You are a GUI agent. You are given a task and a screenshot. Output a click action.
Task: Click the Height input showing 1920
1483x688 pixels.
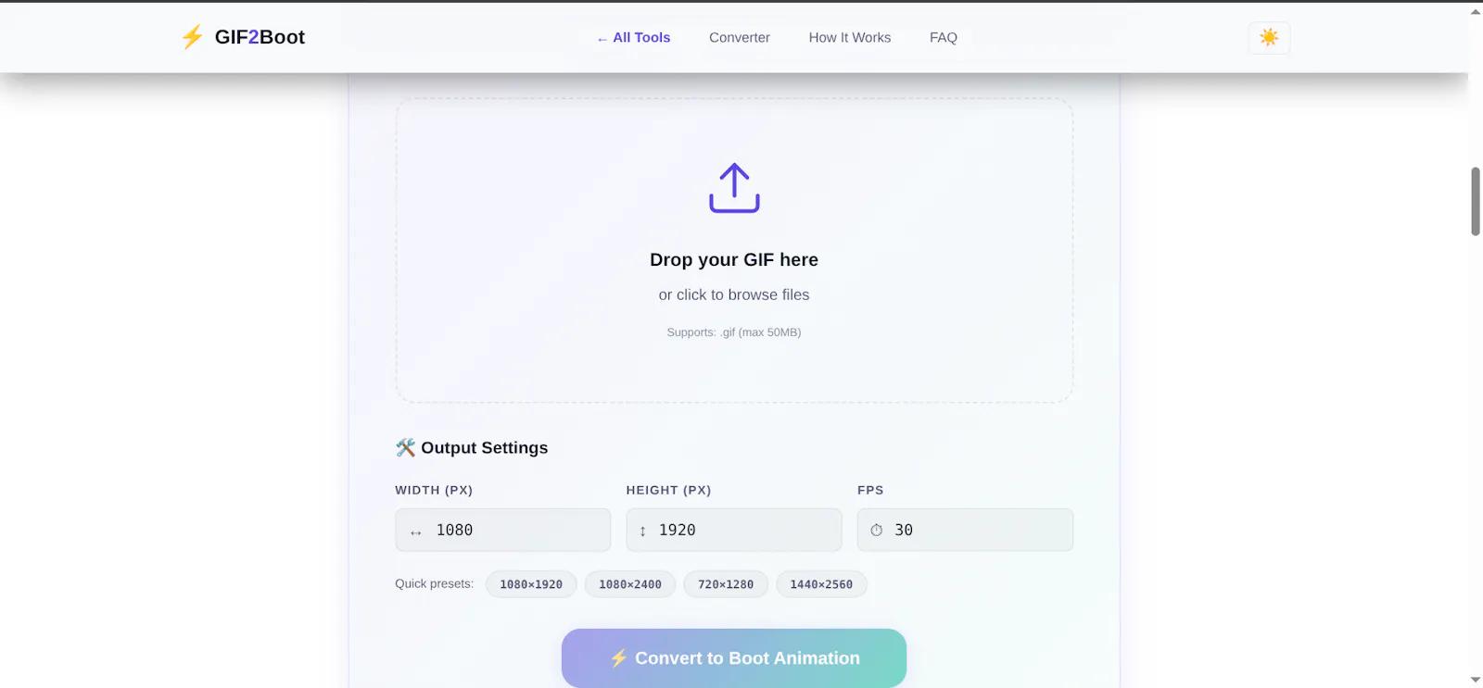734,530
